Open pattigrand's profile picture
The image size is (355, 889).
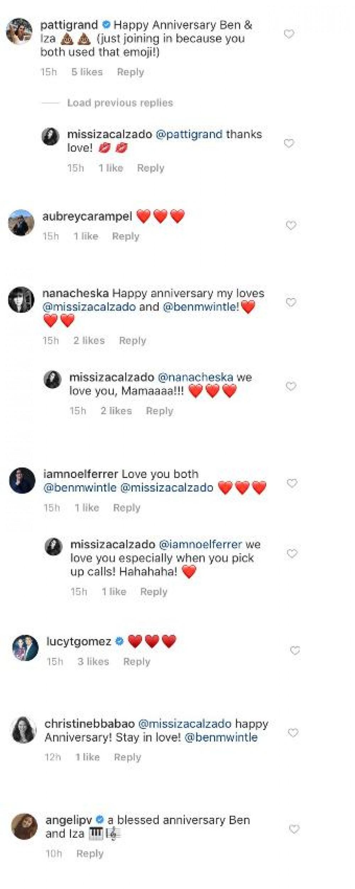click(x=19, y=31)
